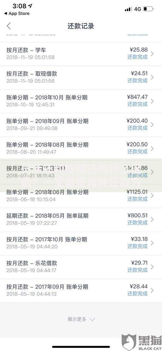
Task: Open chevron for 学车 repayment ¥25.88
Action: coord(152,54)
